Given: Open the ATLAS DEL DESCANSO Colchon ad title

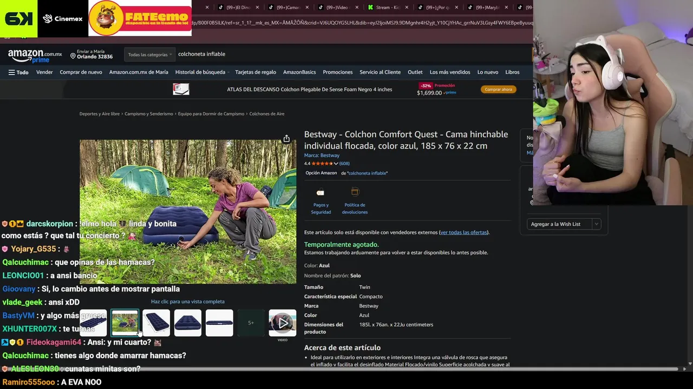Looking at the screenshot, I should pos(310,89).
